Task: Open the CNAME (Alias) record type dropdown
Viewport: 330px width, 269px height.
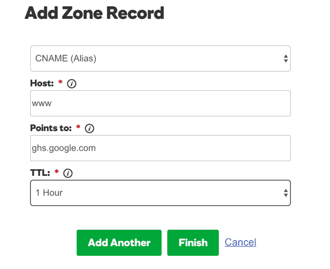Action: (160, 58)
